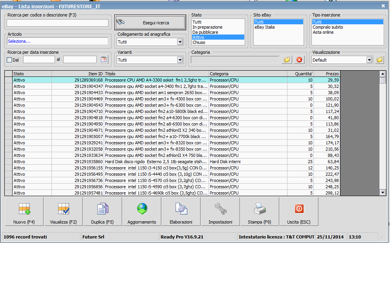
Task: Sort by the Titolo column header
Action: tap(156, 74)
